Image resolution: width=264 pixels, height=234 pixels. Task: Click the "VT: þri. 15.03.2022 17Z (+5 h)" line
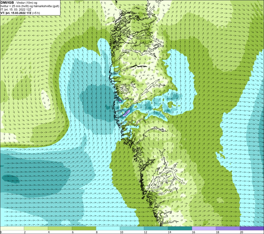[x=20, y=13]
